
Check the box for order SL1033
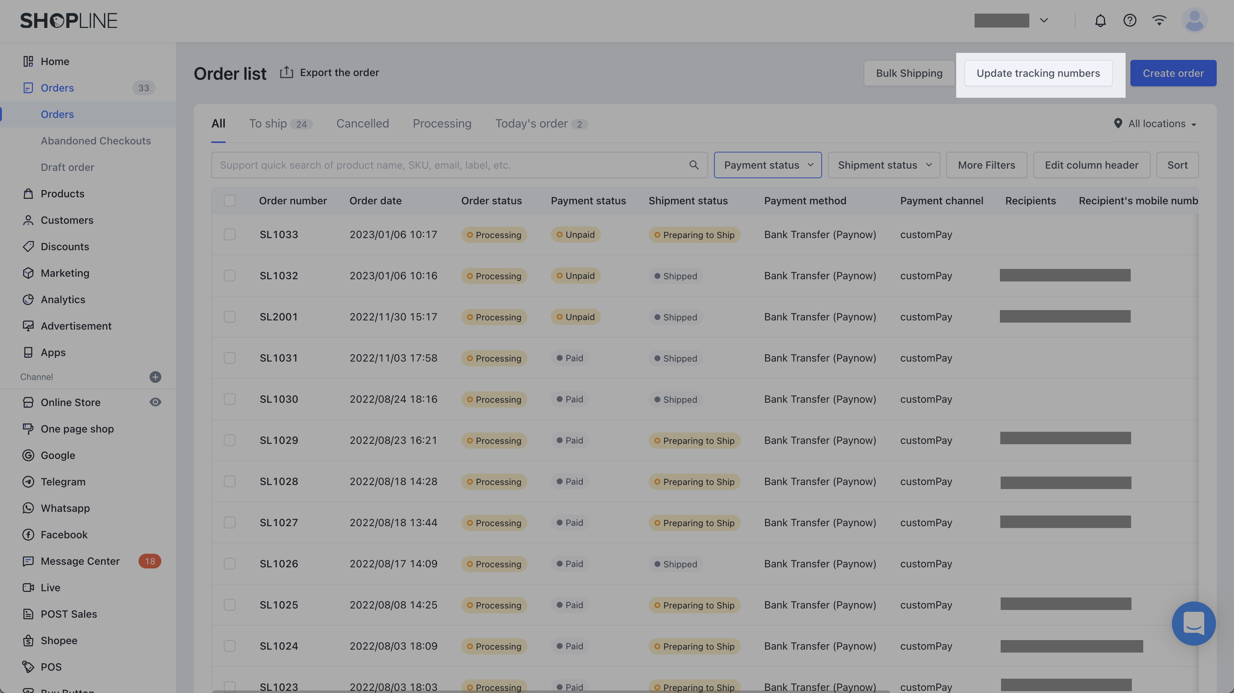coord(229,234)
